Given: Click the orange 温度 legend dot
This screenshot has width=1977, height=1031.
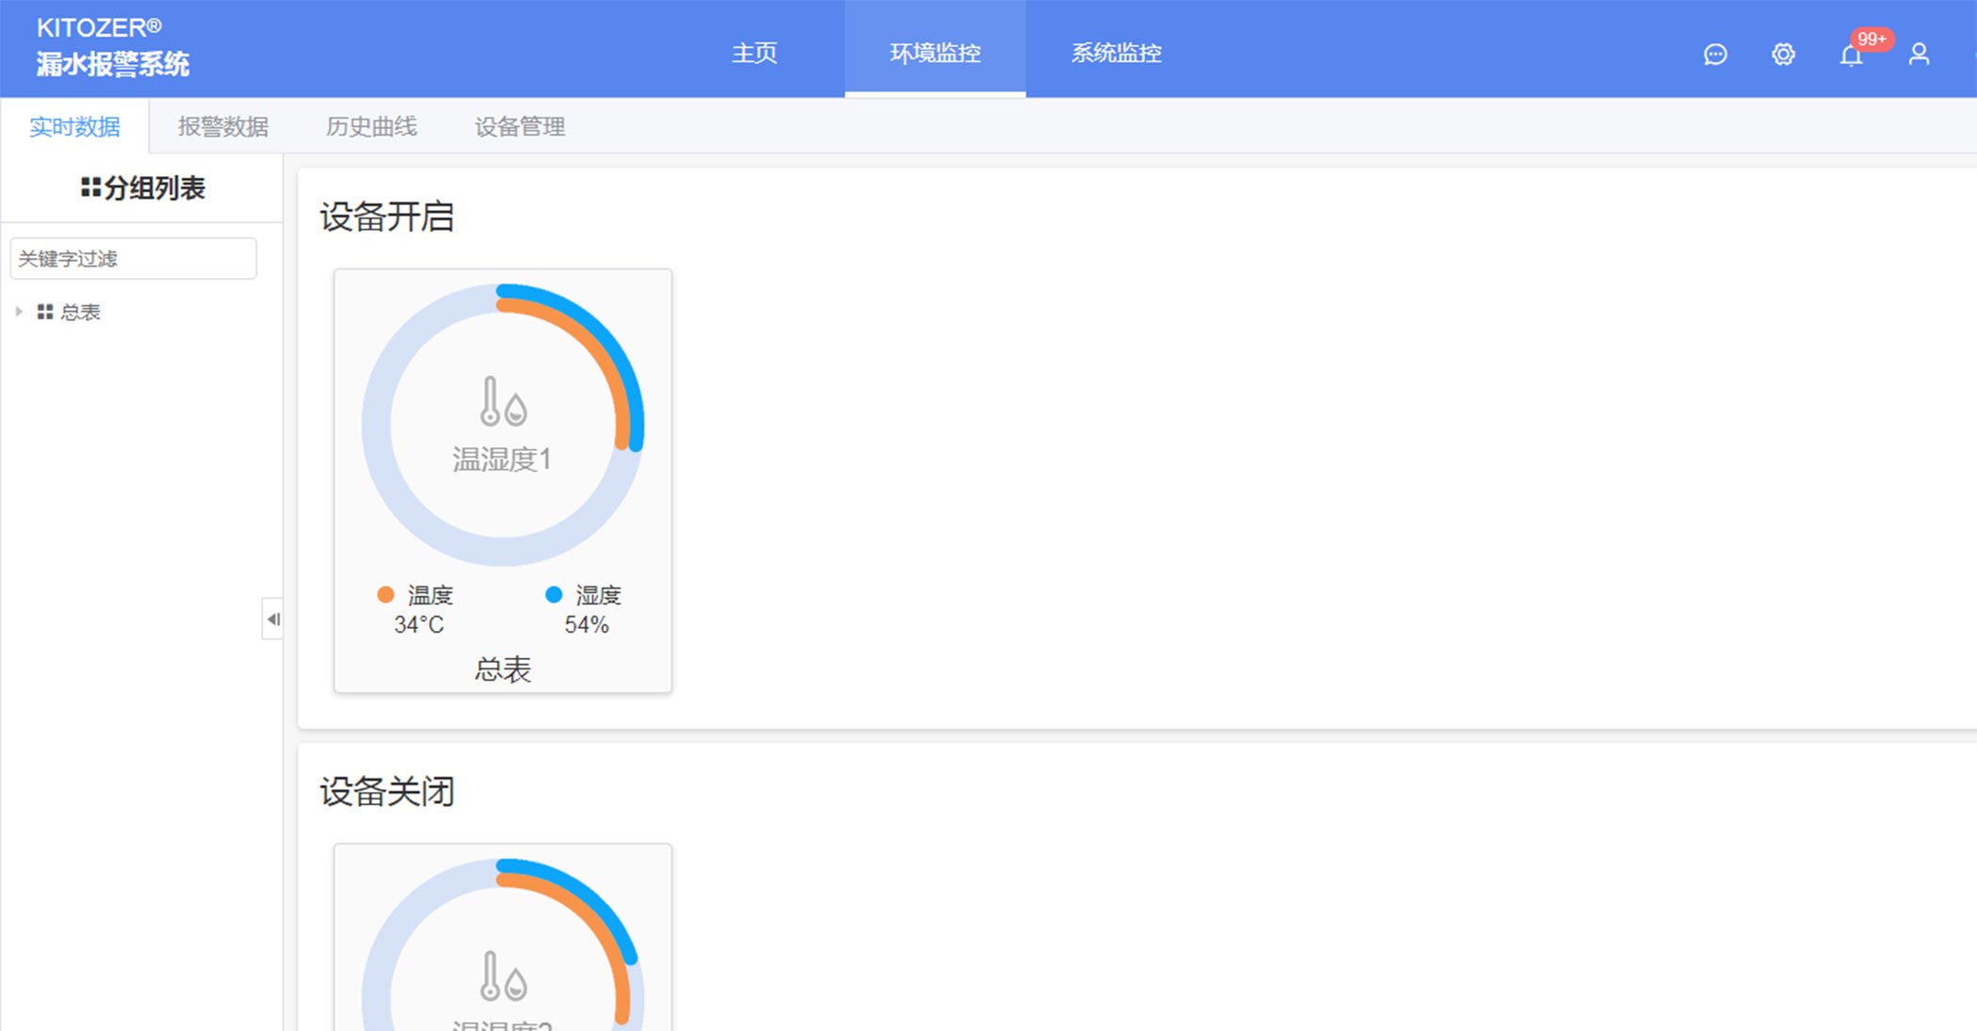Looking at the screenshot, I should coord(385,594).
